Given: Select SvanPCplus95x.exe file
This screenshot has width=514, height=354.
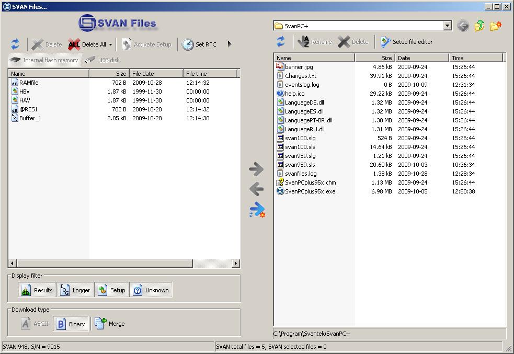Looking at the screenshot, I should 306,191.
